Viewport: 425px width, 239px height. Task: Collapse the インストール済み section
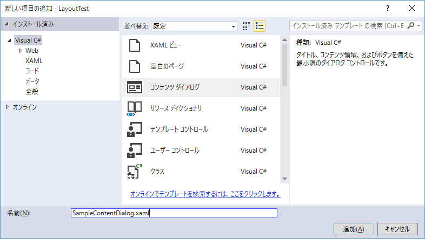[x=6, y=24]
